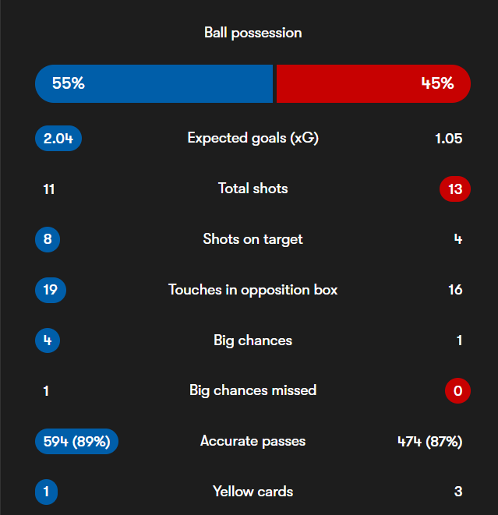Click the red 45% possession bar
The width and height of the screenshot is (498, 515).
pos(373,83)
